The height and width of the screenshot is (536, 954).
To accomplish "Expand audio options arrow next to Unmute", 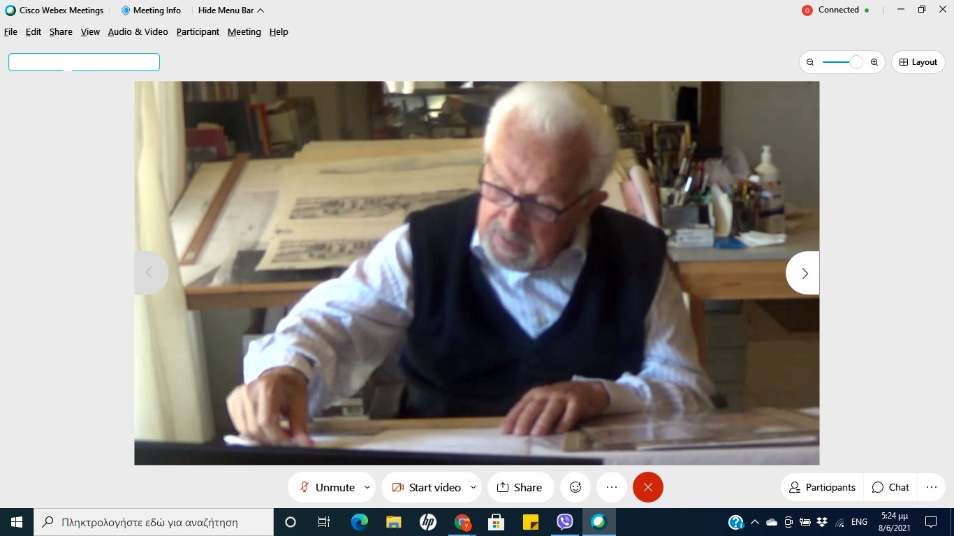I will pyautogui.click(x=367, y=487).
